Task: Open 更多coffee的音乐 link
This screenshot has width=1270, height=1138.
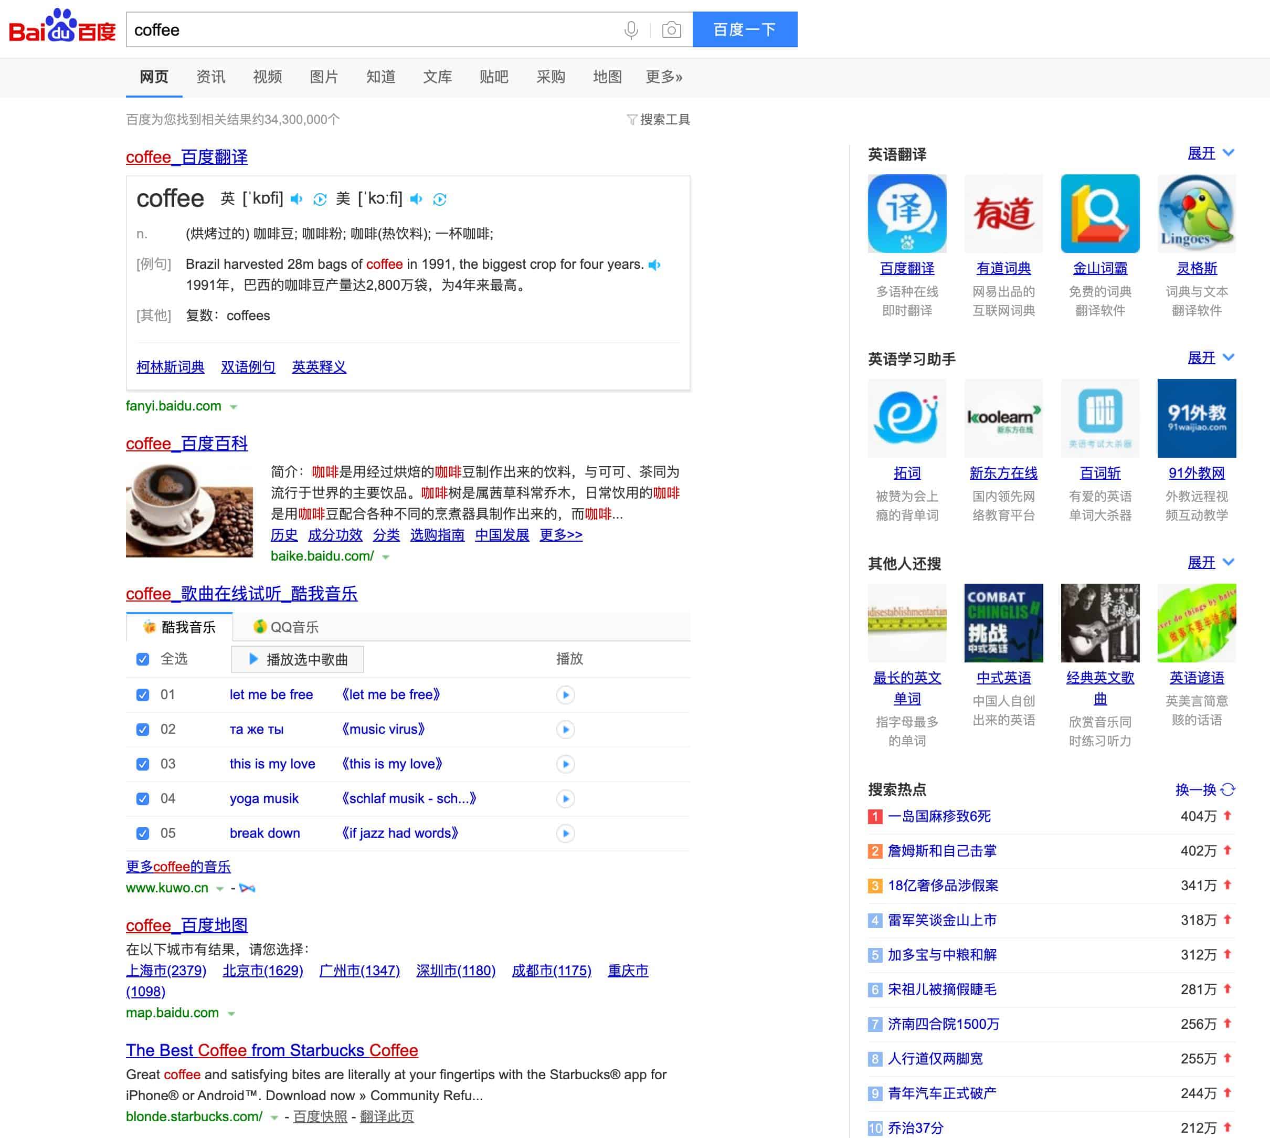Action: (178, 867)
